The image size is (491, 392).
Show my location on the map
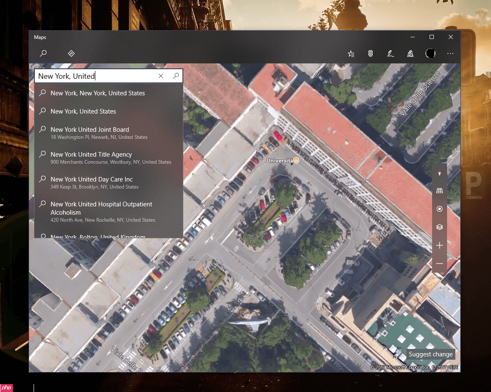tap(440, 209)
